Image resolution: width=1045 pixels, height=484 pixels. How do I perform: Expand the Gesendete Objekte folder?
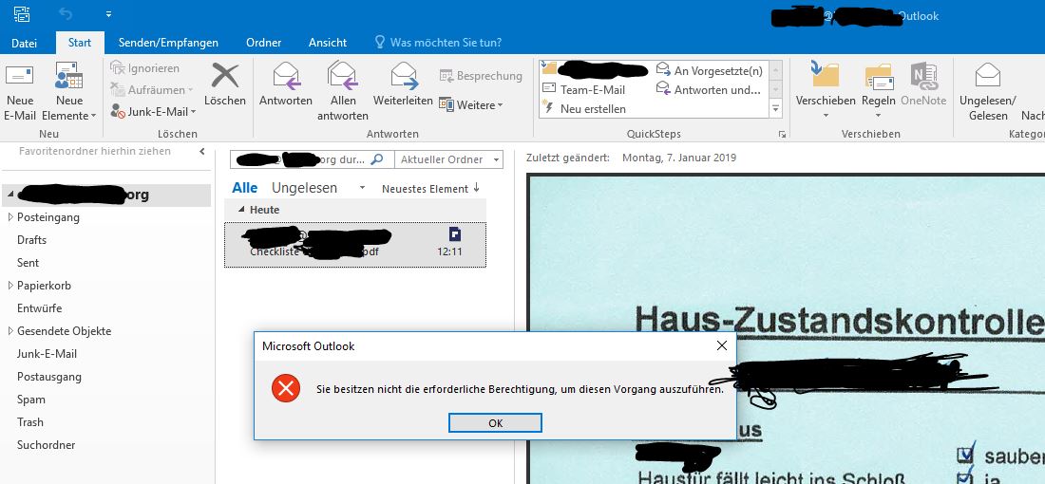pyautogui.click(x=10, y=331)
